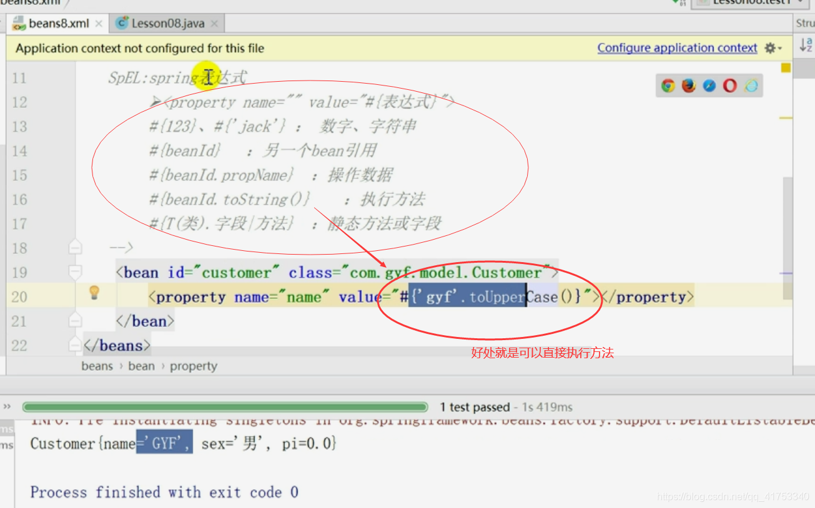The height and width of the screenshot is (508, 815).
Task: Open preview in Chrome browser icon
Action: [668, 86]
